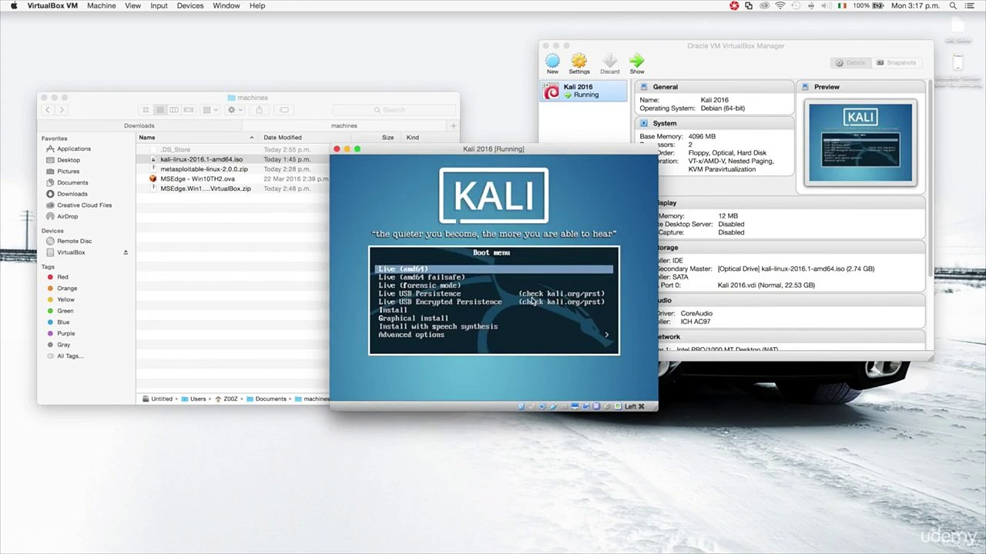Choose Advanced options in Kali boot menu
The image size is (986, 554).
point(411,335)
